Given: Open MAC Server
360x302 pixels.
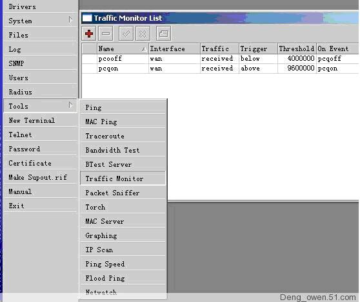Looking at the screenshot, I should [x=123, y=221].
